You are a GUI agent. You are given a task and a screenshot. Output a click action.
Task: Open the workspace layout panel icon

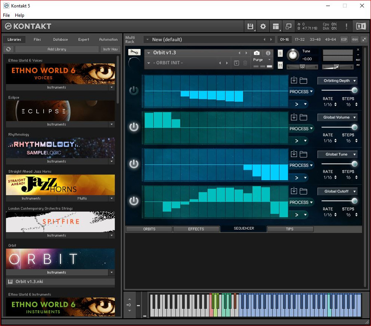[276, 26]
